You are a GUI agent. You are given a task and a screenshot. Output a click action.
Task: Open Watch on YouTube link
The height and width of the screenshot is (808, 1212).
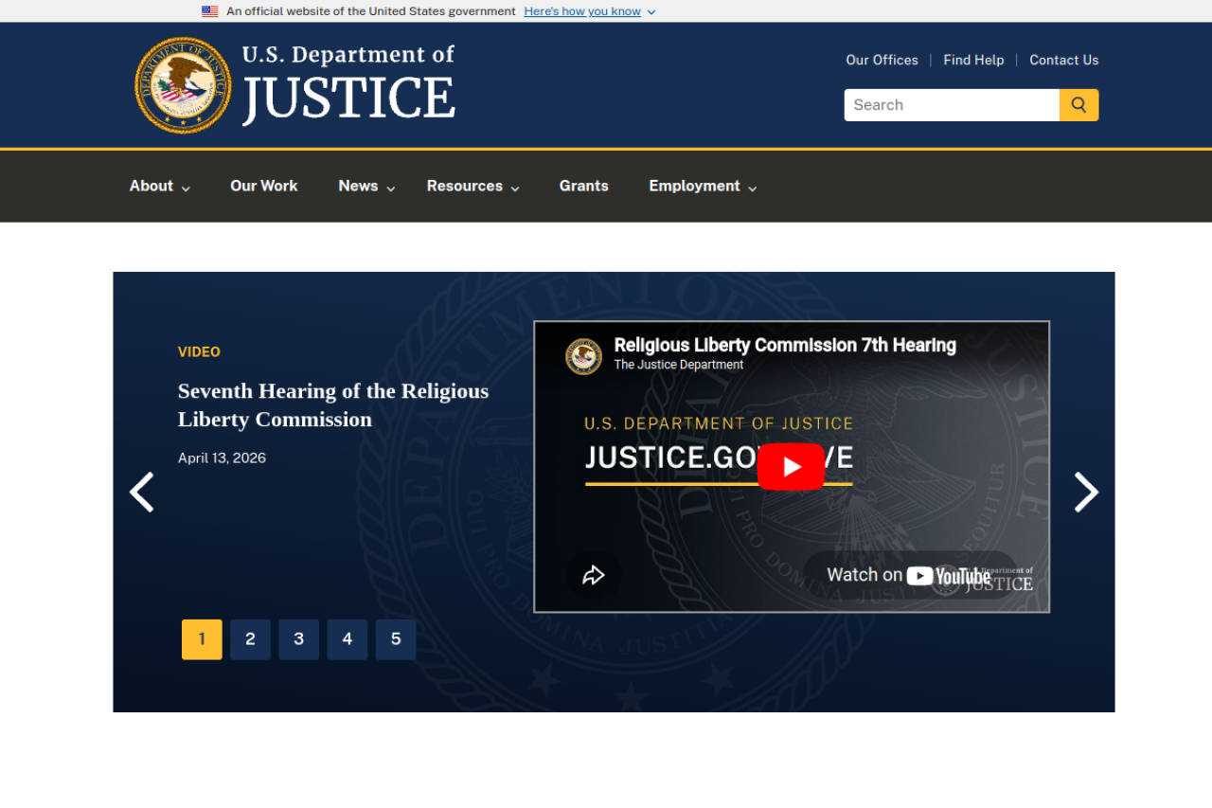tap(909, 575)
